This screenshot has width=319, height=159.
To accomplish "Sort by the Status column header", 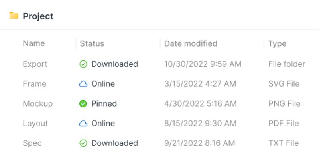I will (x=92, y=43).
